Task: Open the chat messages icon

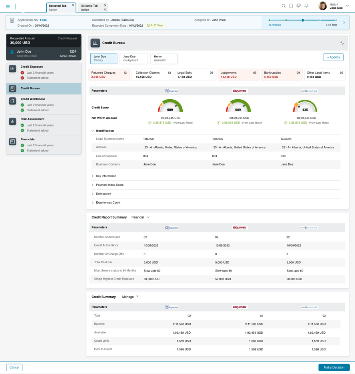Action: click(x=299, y=6)
